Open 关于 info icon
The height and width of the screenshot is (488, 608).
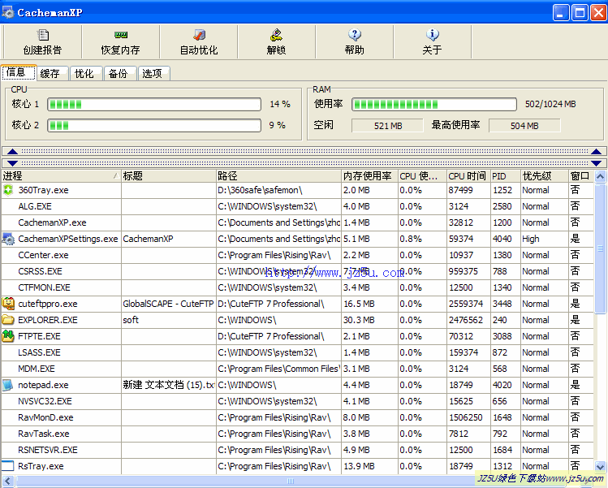[x=433, y=35]
